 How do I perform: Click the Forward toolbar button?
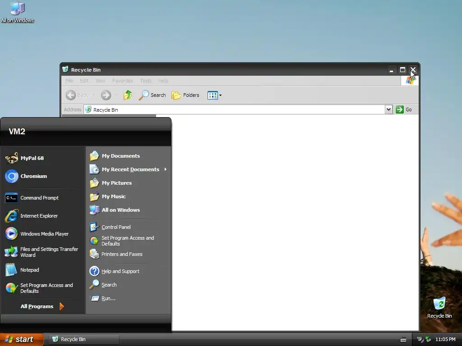(106, 95)
